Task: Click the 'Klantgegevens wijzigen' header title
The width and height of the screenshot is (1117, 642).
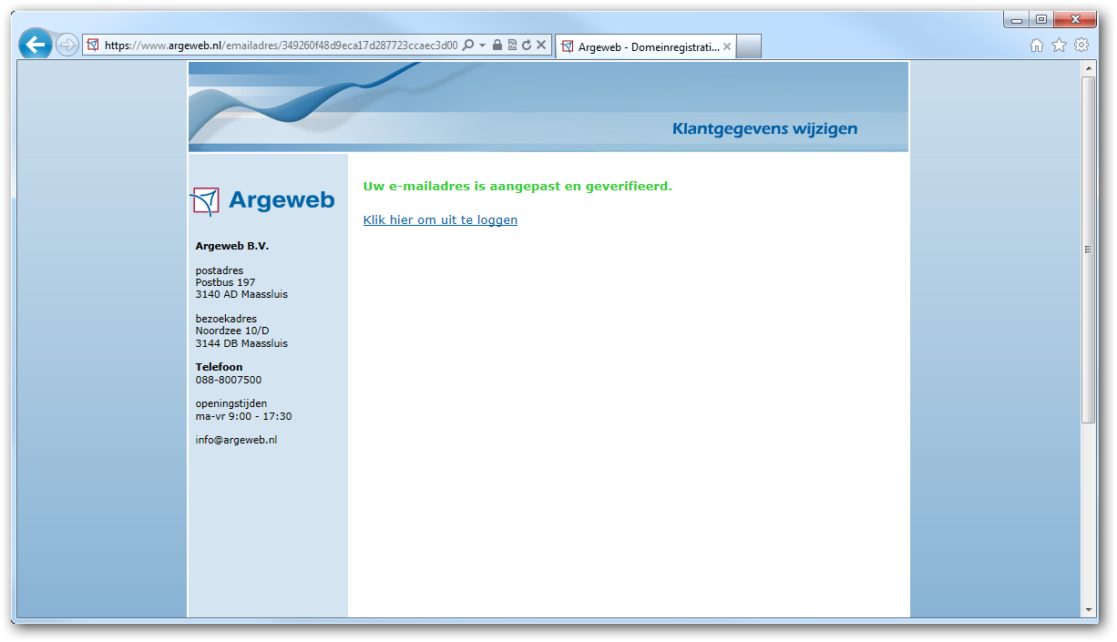Action: [765, 128]
